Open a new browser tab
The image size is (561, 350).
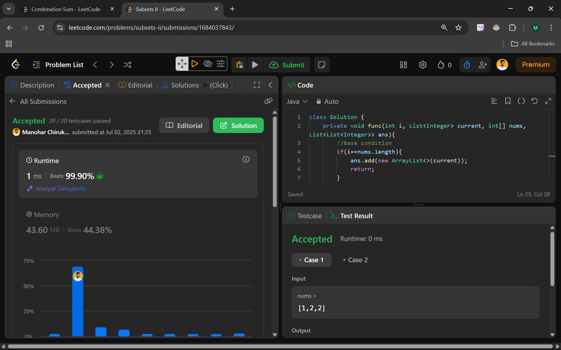(232, 9)
